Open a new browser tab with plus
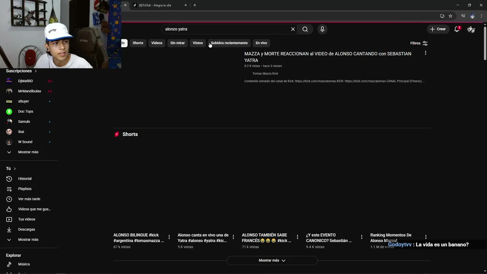Image resolution: width=487 pixels, height=274 pixels. pos(195,5)
